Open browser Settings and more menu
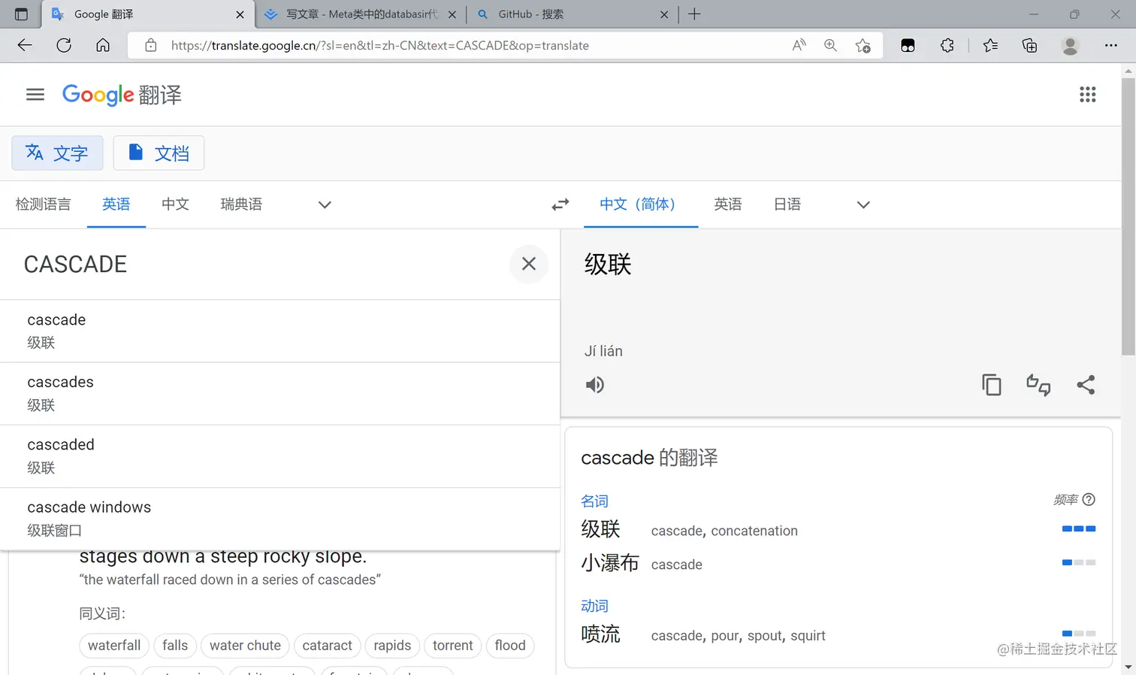 tap(1110, 45)
